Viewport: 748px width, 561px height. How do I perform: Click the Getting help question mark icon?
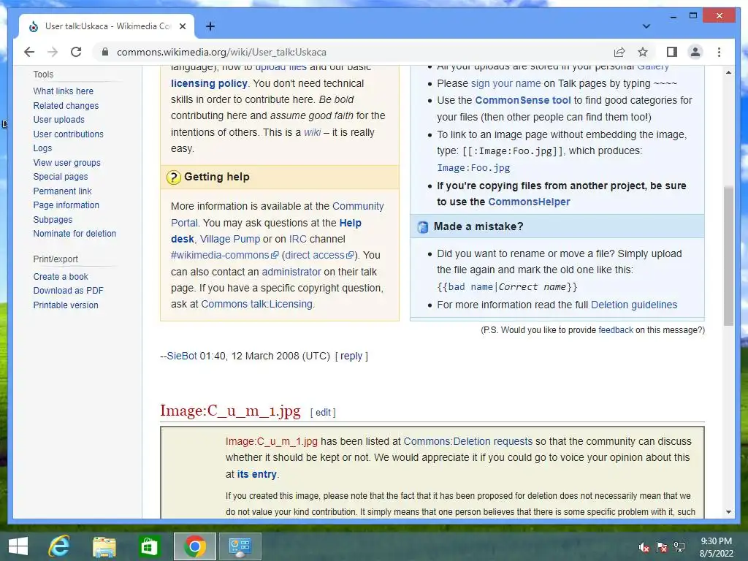174,178
